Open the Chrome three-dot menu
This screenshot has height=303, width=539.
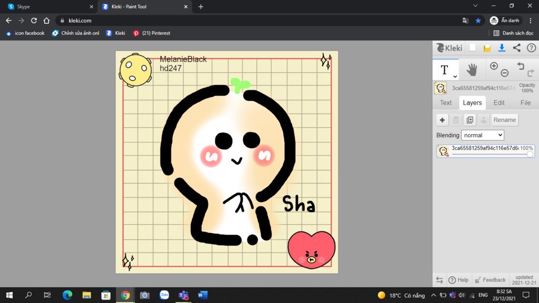(531, 21)
